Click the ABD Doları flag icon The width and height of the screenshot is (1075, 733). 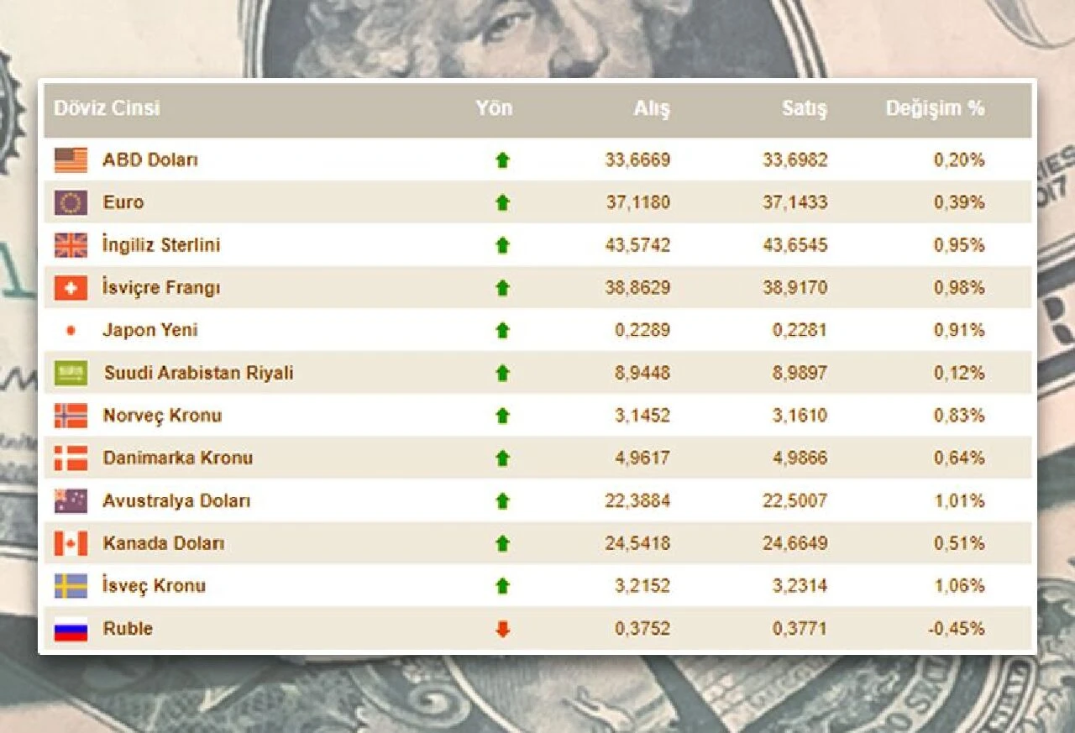pyautogui.click(x=71, y=160)
